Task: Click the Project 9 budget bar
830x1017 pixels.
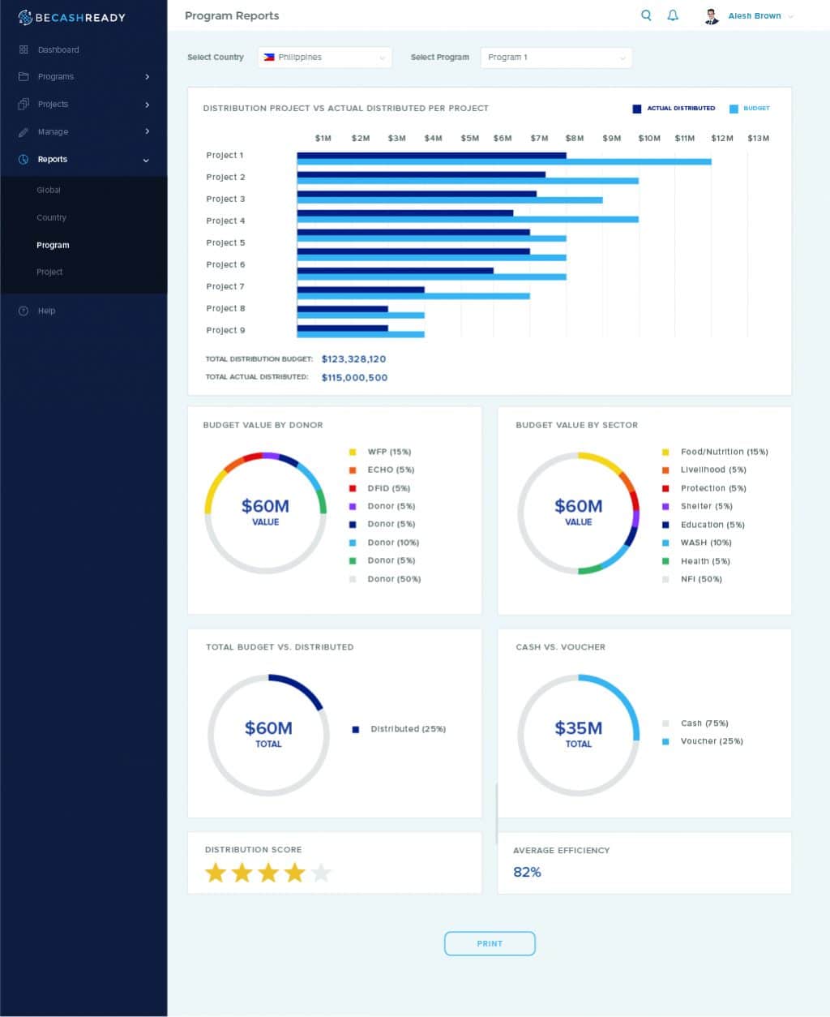Action: pyautogui.click(x=361, y=334)
